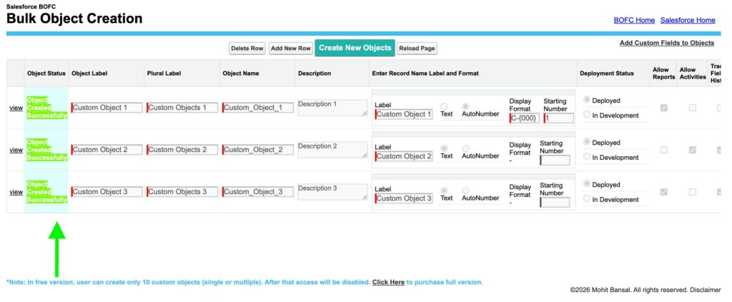Click Plural Label field containing Custom Objects 3
Screen dimensions: 732x302
pos(182,191)
